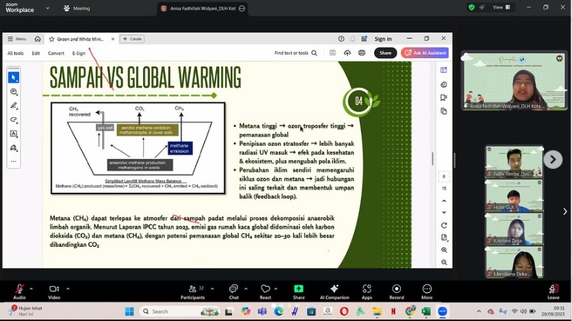Open the All tools menu
This screenshot has height=321, width=572.
coord(15,53)
